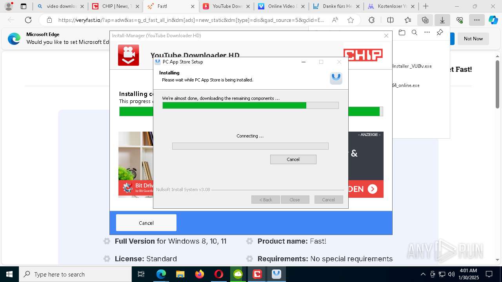
Task: Click the YouTube Downloader HD app icon
Action: coord(129,55)
